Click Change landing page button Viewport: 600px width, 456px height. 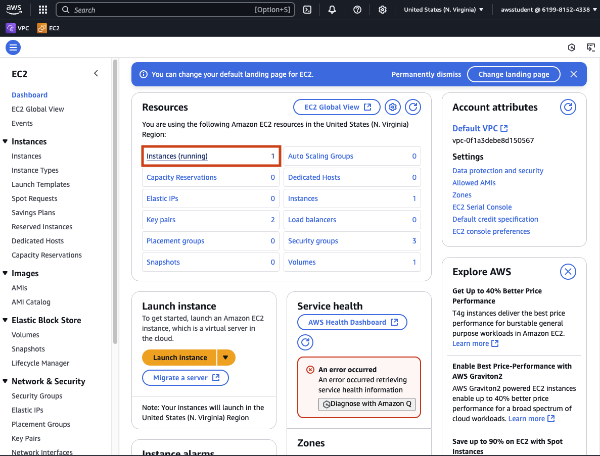click(514, 74)
